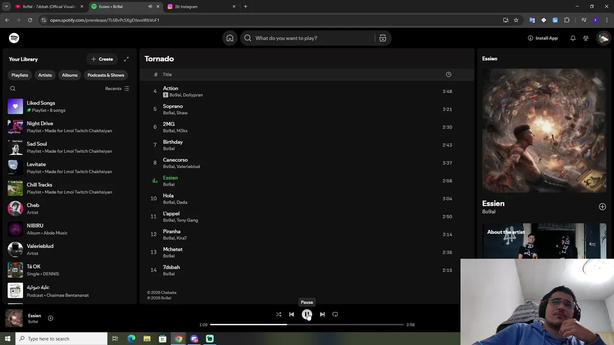Click the duration clock column header
This screenshot has width=614, height=345.
[x=449, y=74]
